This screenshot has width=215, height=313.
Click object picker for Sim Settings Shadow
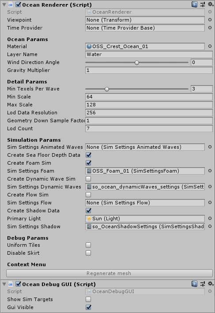tap(210, 226)
